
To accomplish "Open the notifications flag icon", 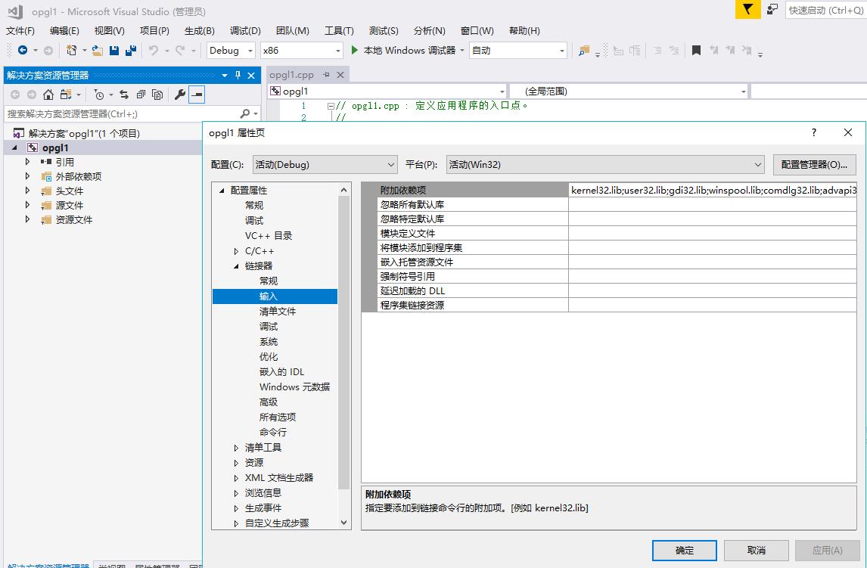I will (x=747, y=9).
